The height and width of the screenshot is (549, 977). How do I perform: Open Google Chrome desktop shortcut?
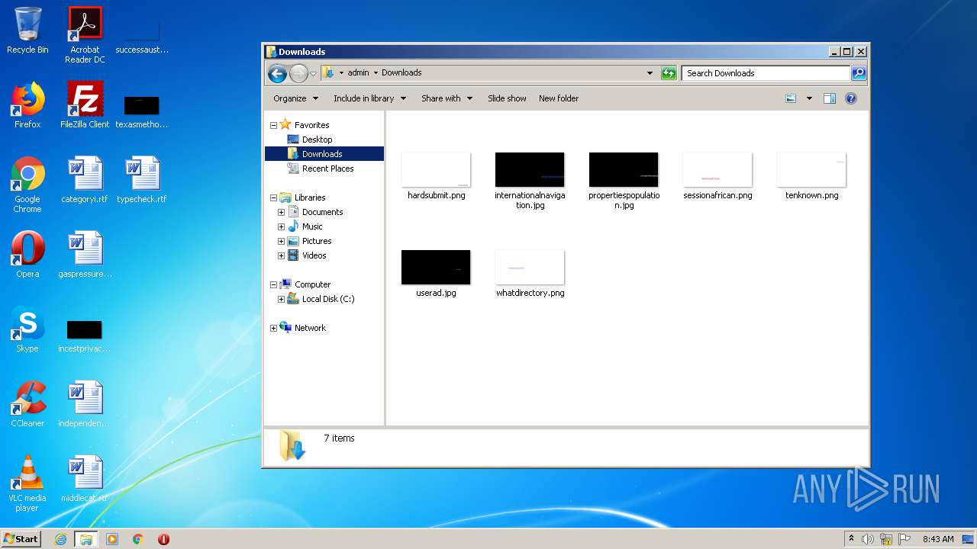pos(27,185)
